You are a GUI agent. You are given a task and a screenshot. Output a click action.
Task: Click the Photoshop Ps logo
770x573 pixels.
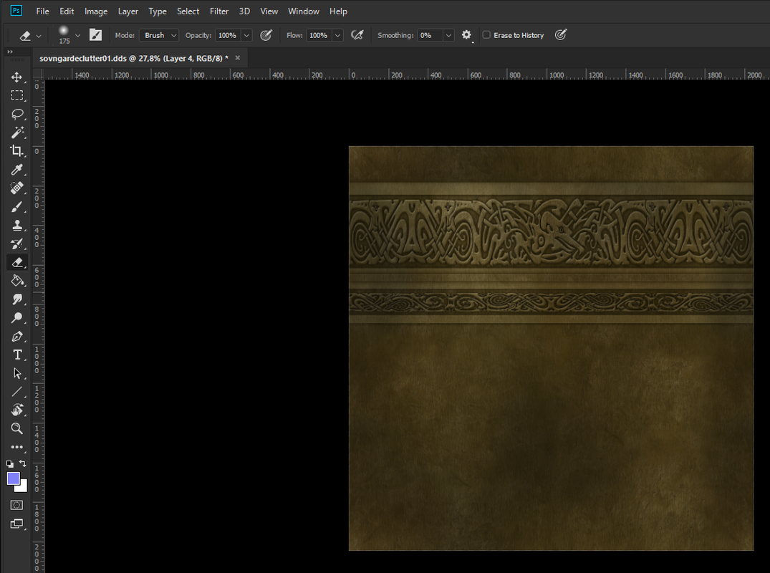tap(16, 11)
